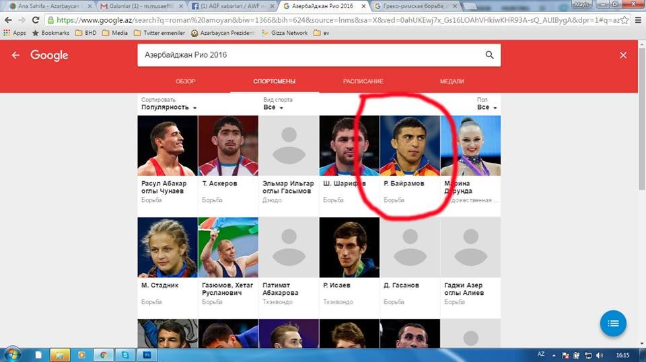Click name text Т. Аскеров
The width and height of the screenshot is (646, 362).
[x=219, y=183]
